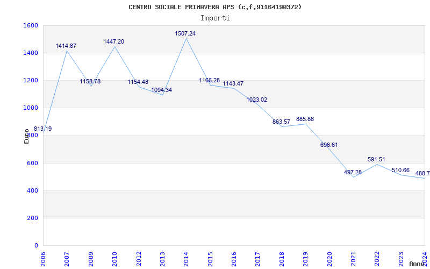Image resolution: width=430 pixels, height=269 pixels.
Task: Click the 1158.78 data label
Action: coord(90,82)
